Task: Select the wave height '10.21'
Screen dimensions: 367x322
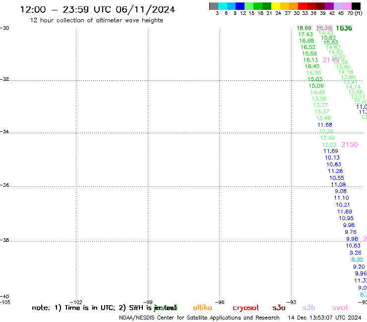Action: pos(343,205)
